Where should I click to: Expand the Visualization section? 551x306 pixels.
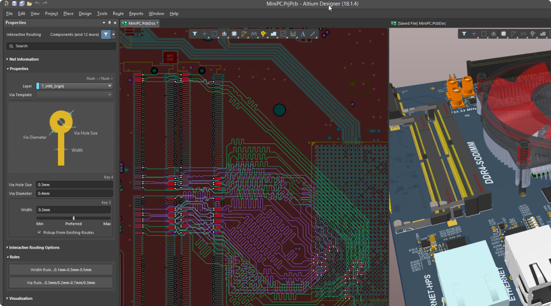(19, 298)
